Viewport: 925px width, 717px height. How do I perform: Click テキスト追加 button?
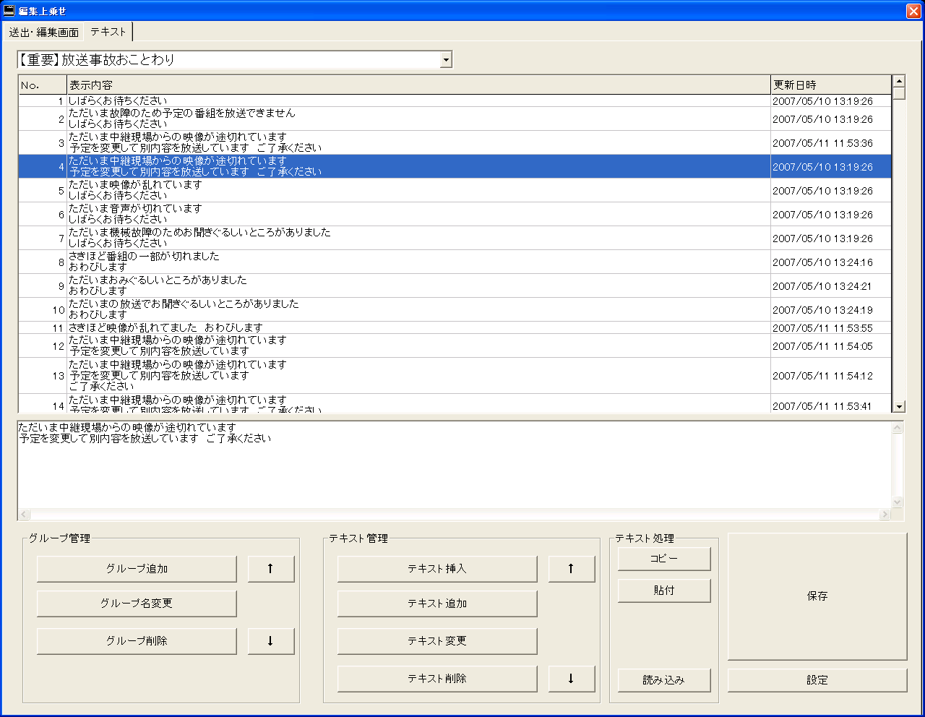tap(437, 604)
